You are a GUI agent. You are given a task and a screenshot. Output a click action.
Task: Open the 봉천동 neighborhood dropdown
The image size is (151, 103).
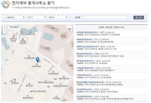point(58,17)
